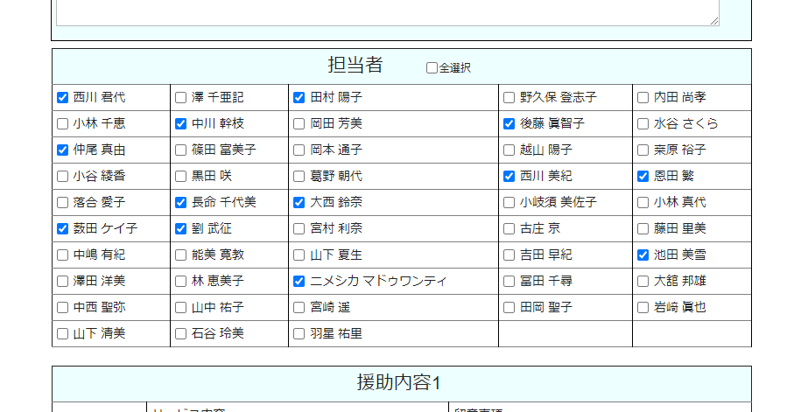Select the 野久保 登志子 checkbox
This screenshot has height=412, width=808.
[x=509, y=98]
